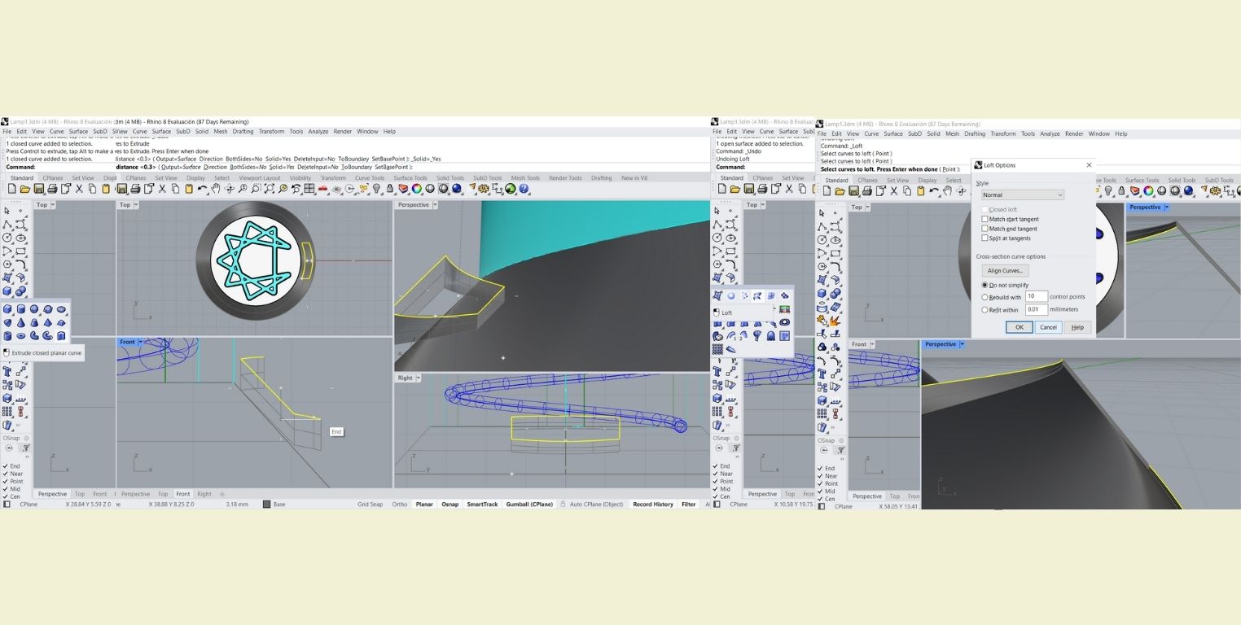
Task: Toggle Planar in the status bar
Action: click(424, 504)
